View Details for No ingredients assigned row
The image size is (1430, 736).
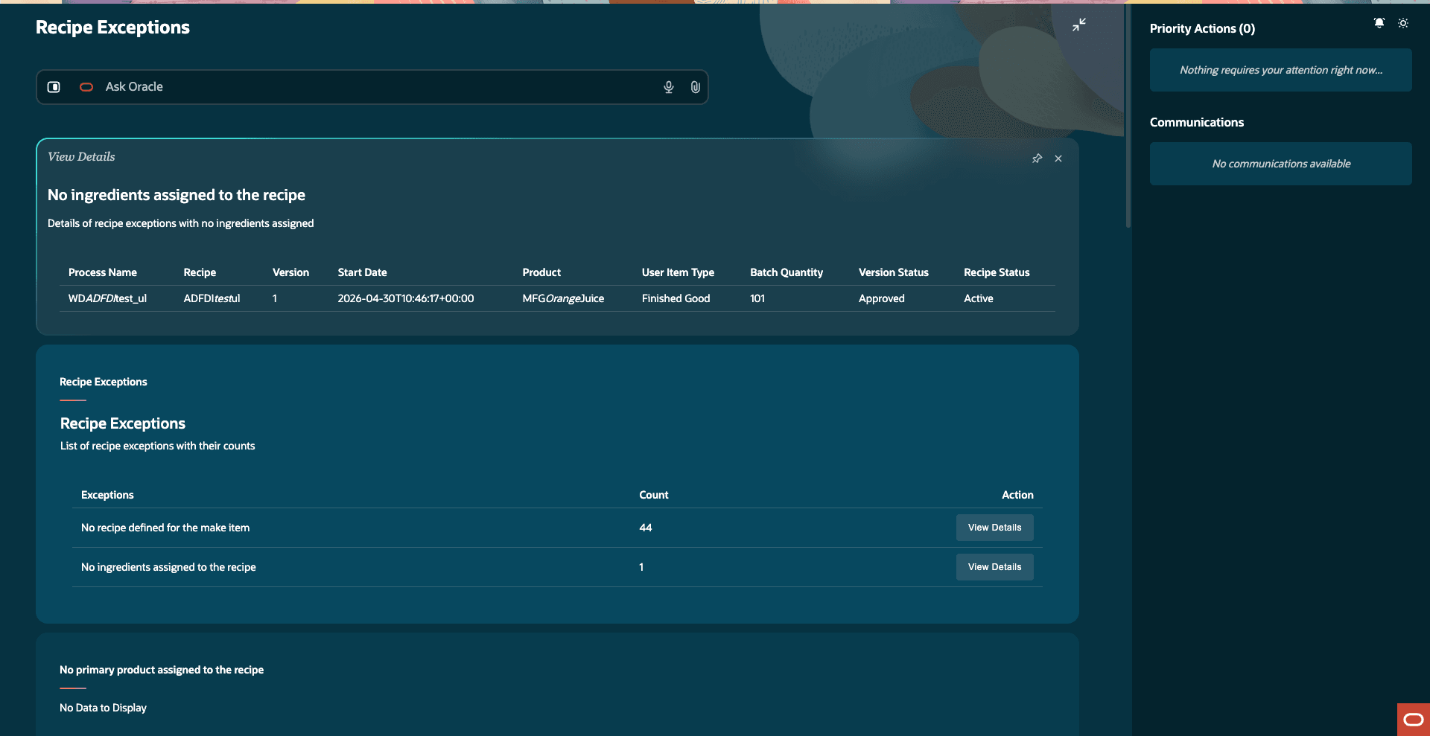coord(994,567)
